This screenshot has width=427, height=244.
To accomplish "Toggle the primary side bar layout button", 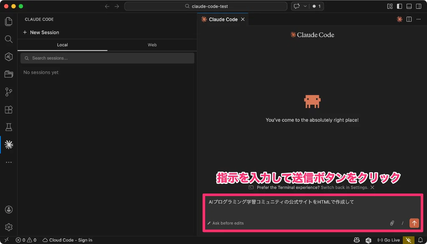I will 399,6.
